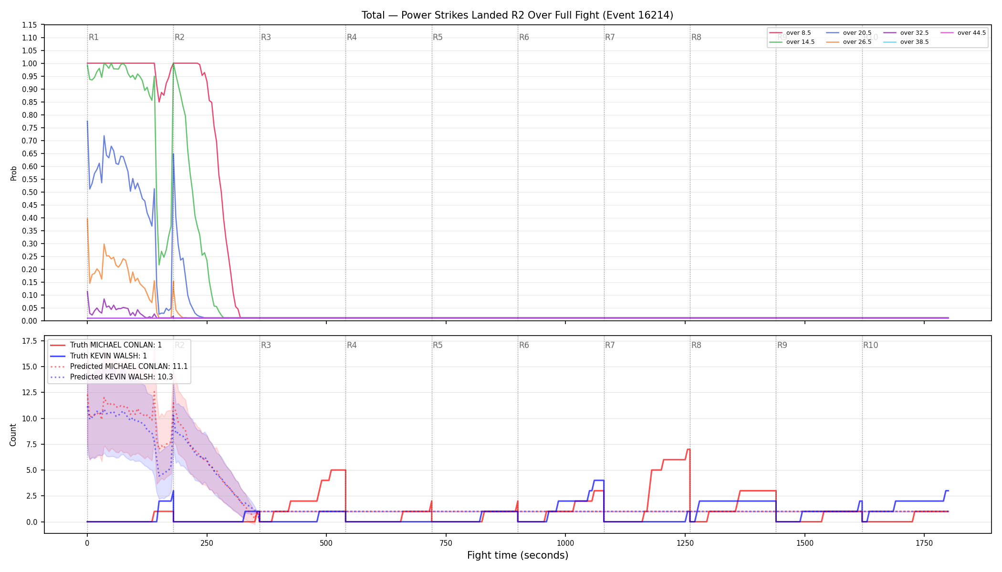Select the 'over 26.5' legend entry

point(849,42)
